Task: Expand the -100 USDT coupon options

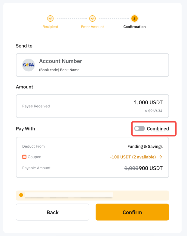Action: 133,157
